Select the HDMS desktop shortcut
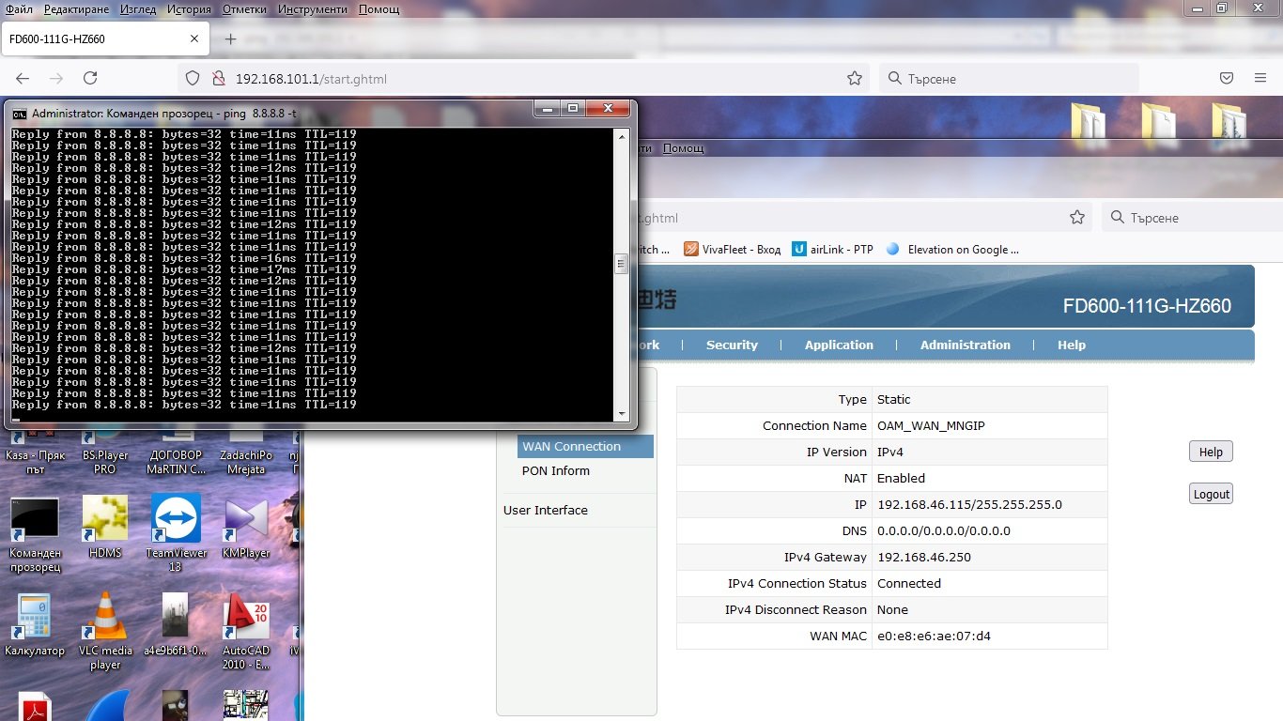 [x=105, y=527]
